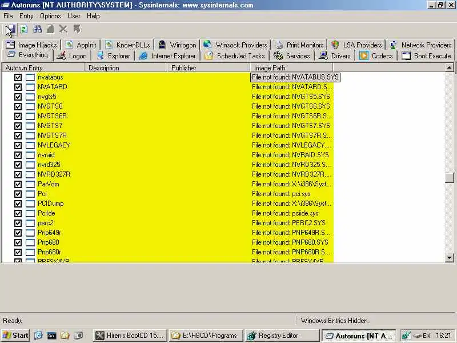Screen dimensions: 457x343
Task: Open the User menu
Action: tap(74, 16)
